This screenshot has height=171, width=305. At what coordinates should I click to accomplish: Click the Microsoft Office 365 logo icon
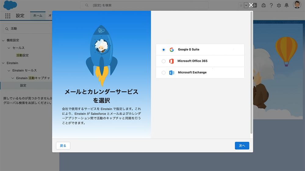tap(171, 61)
